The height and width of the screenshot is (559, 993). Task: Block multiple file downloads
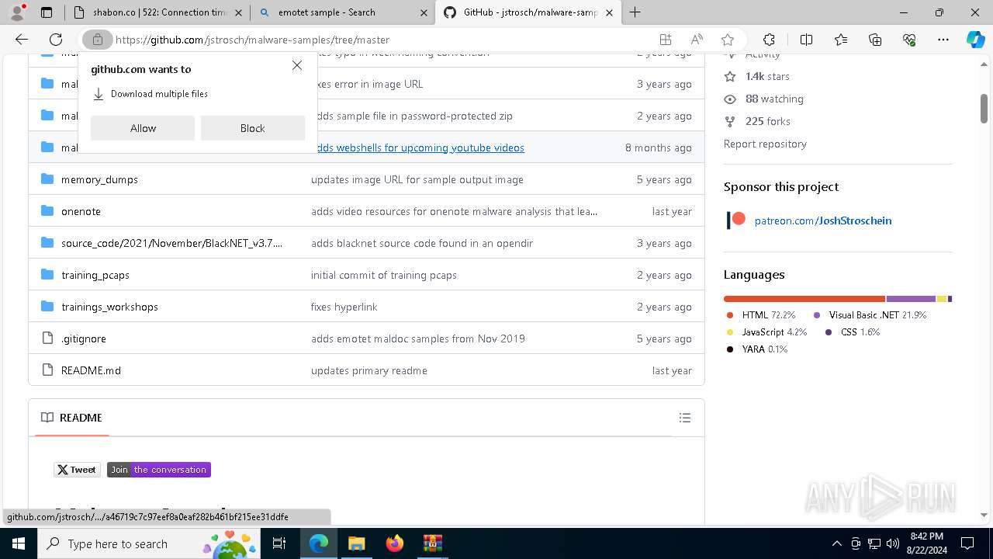pos(252,128)
